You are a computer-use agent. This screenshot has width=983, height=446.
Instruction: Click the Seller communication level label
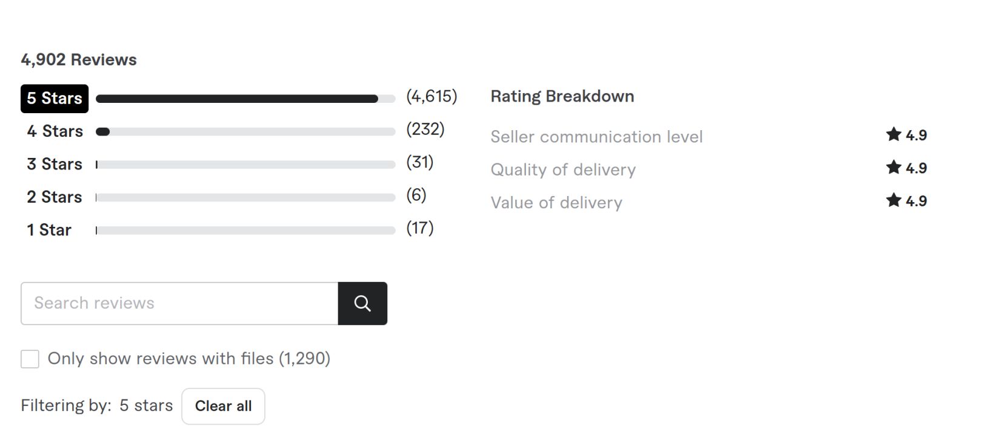(x=596, y=137)
